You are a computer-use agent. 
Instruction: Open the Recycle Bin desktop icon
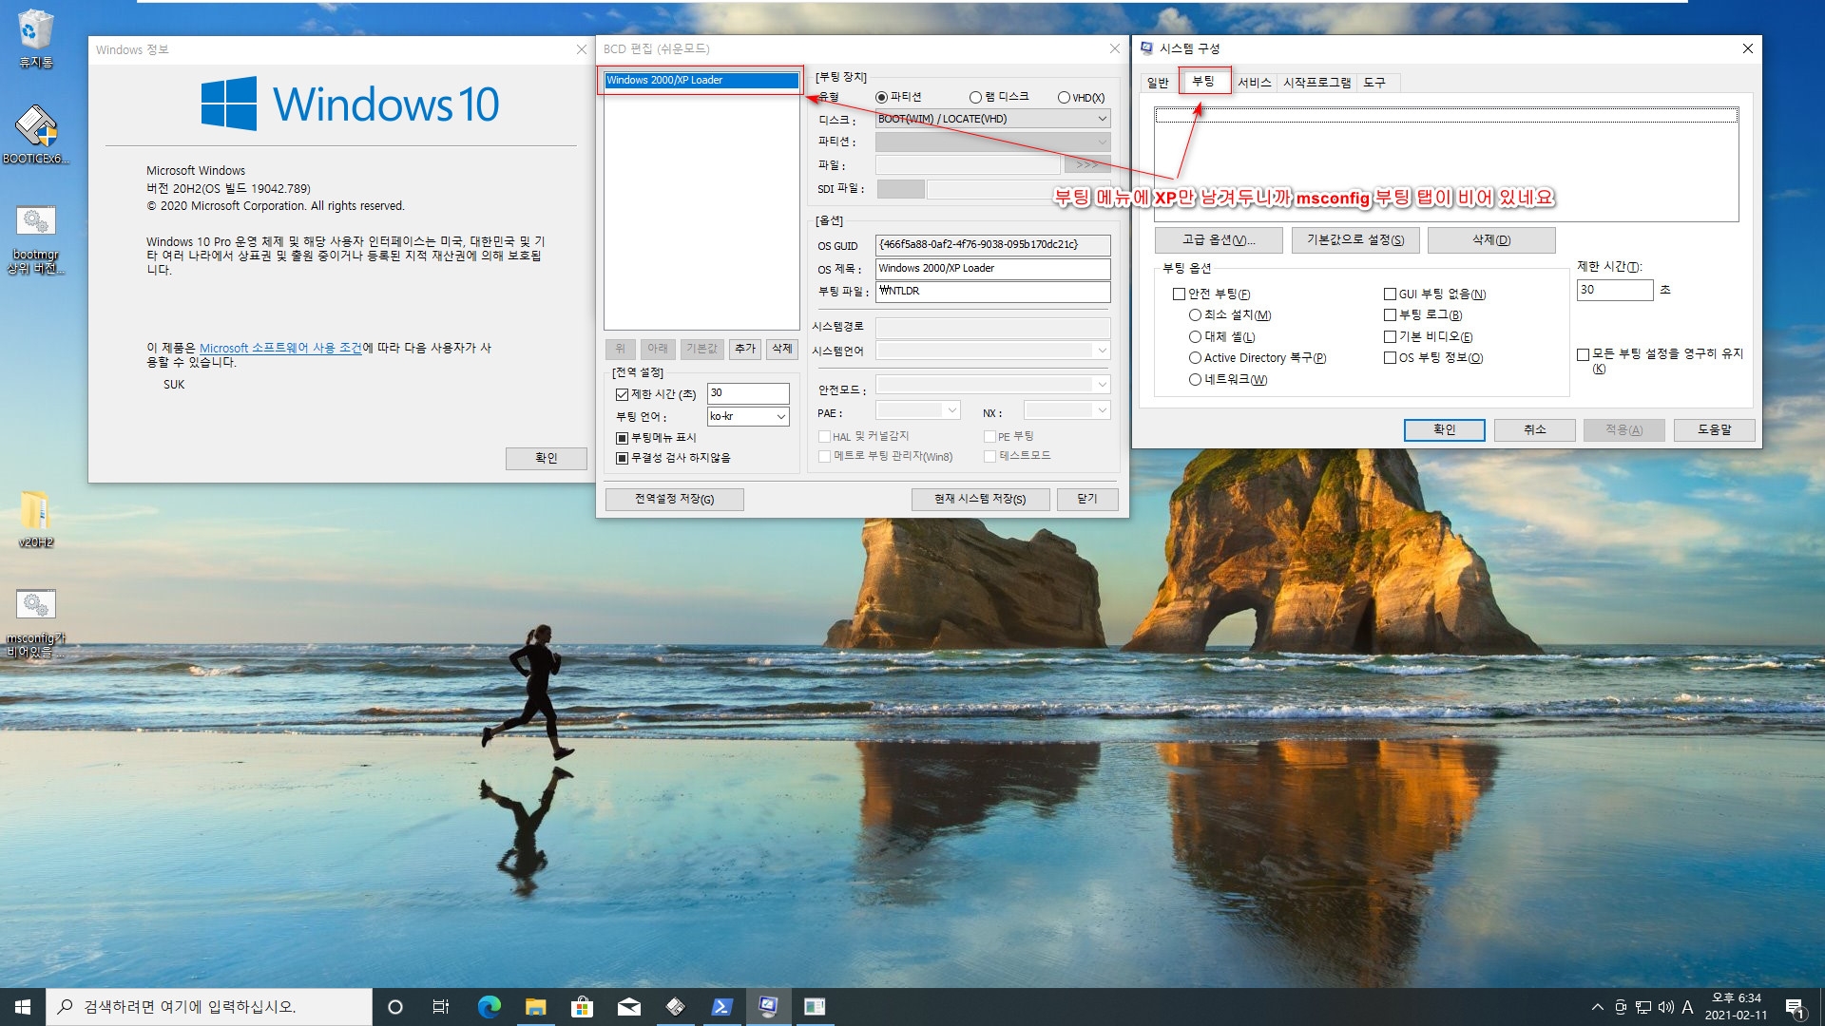(x=35, y=38)
